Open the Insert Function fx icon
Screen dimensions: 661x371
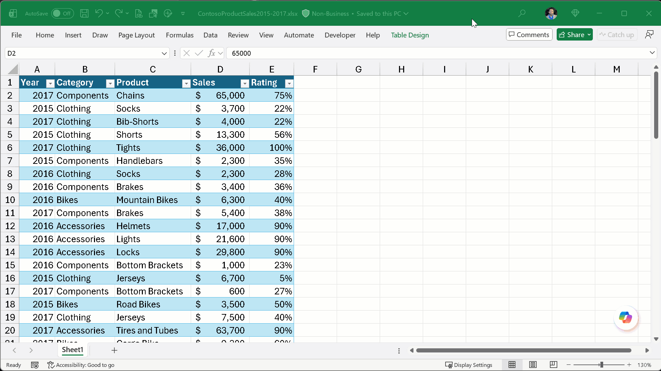(x=212, y=53)
